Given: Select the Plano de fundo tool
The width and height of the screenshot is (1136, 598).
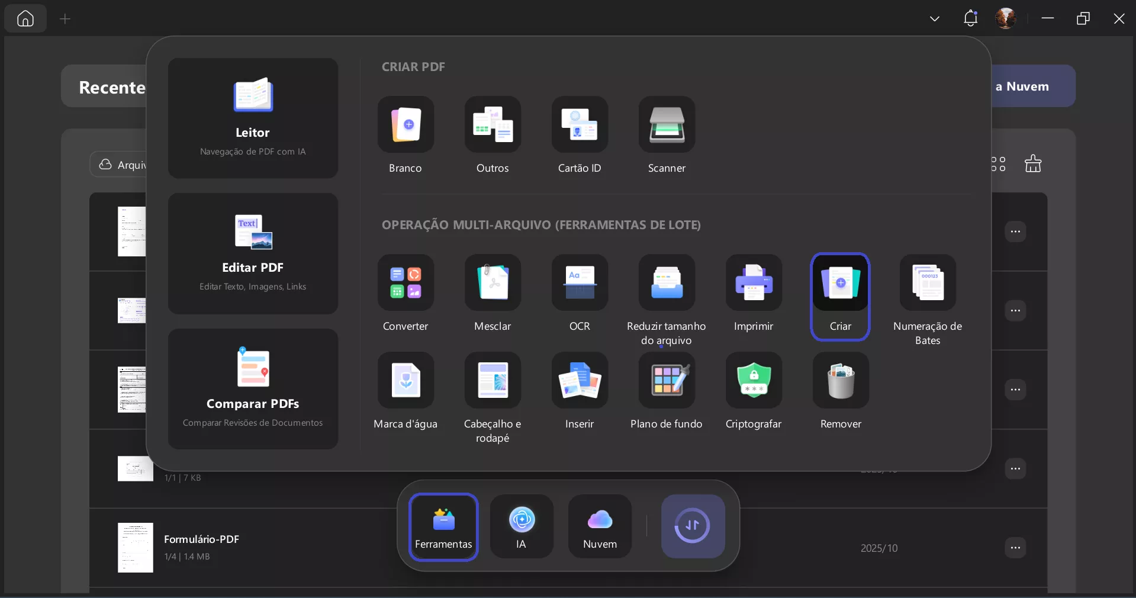Looking at the screenshot, I should [666, 392].
